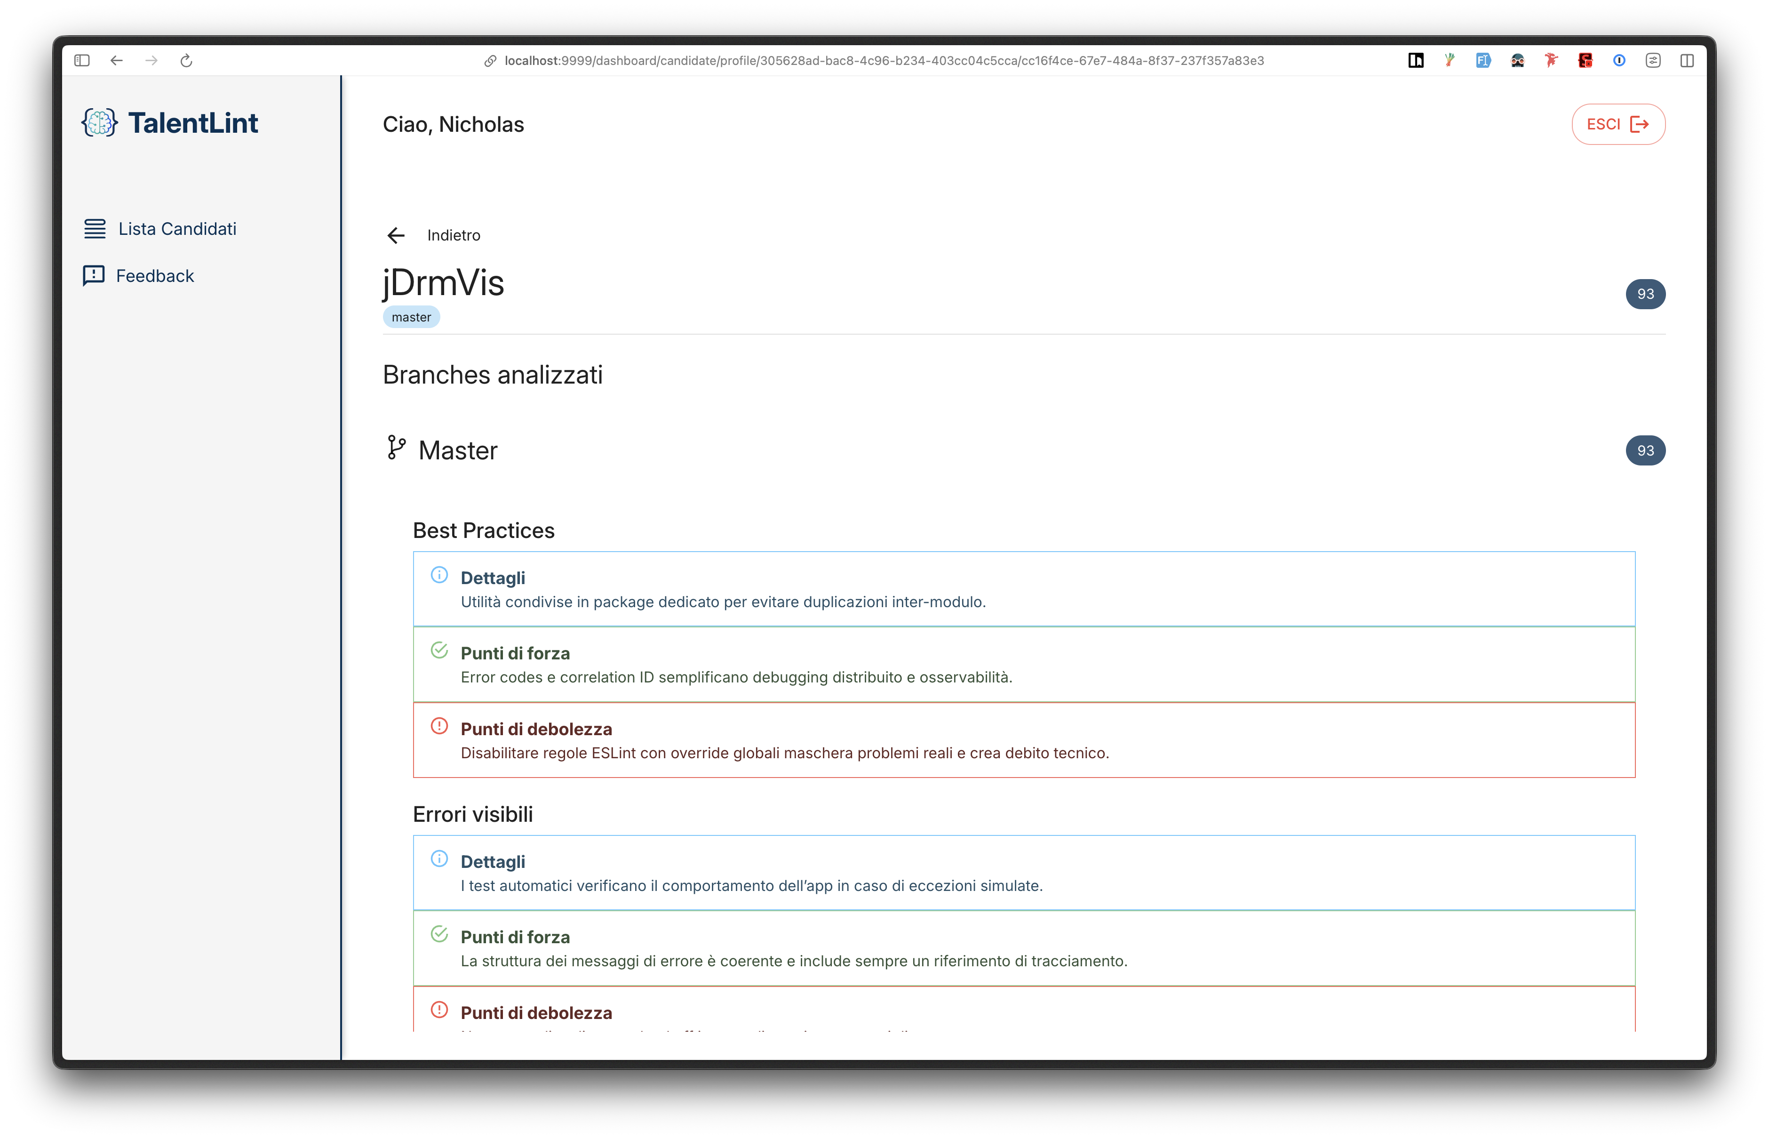Image resolution: width=1769 pixels, height=1139 pixels.
Task: Click the branch icon beside Master
Action: pos(396,448)
